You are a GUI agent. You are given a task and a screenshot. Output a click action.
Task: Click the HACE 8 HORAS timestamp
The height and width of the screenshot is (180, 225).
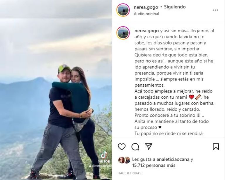tap(129, 173)
